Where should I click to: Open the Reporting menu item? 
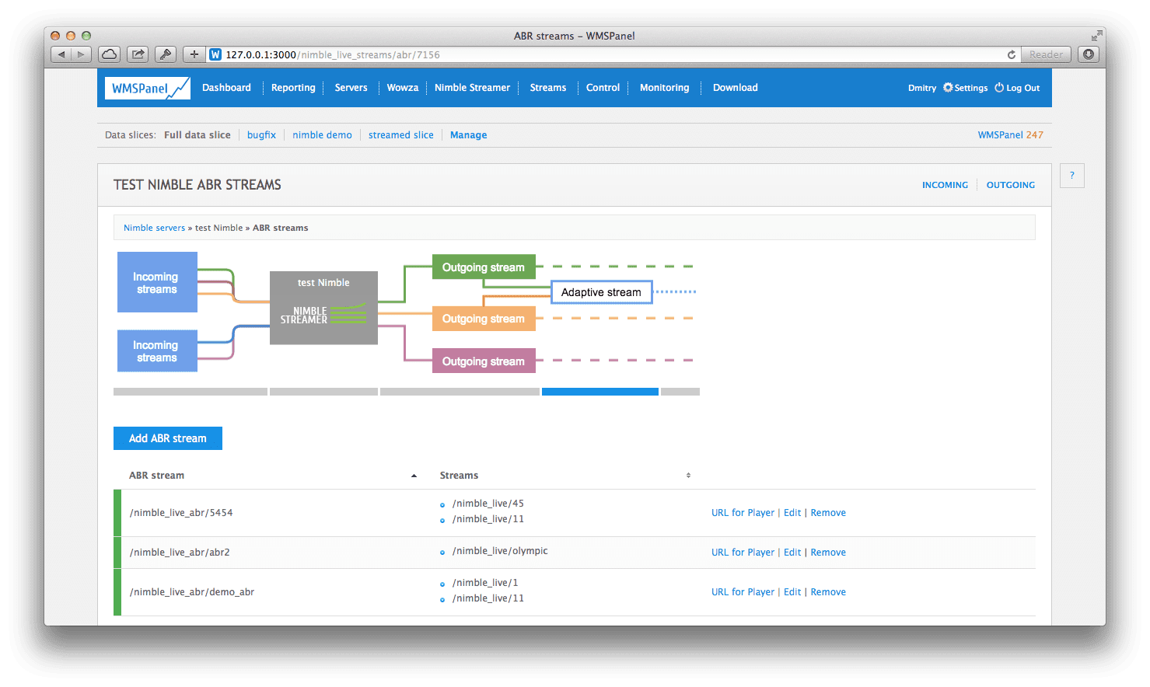tap(293, 88)
